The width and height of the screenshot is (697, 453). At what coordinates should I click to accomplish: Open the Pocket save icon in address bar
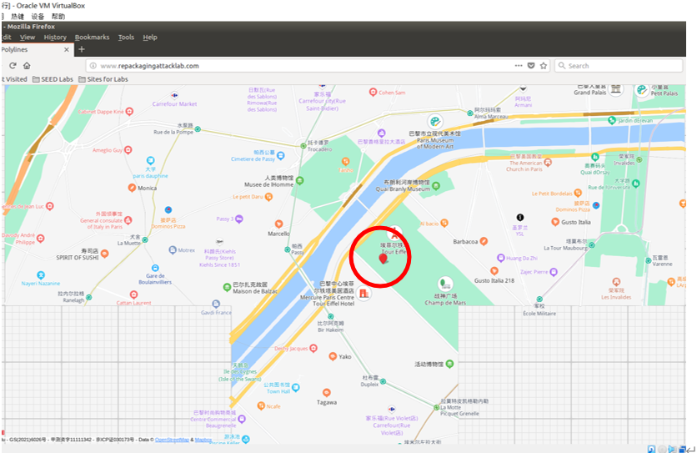531,65
